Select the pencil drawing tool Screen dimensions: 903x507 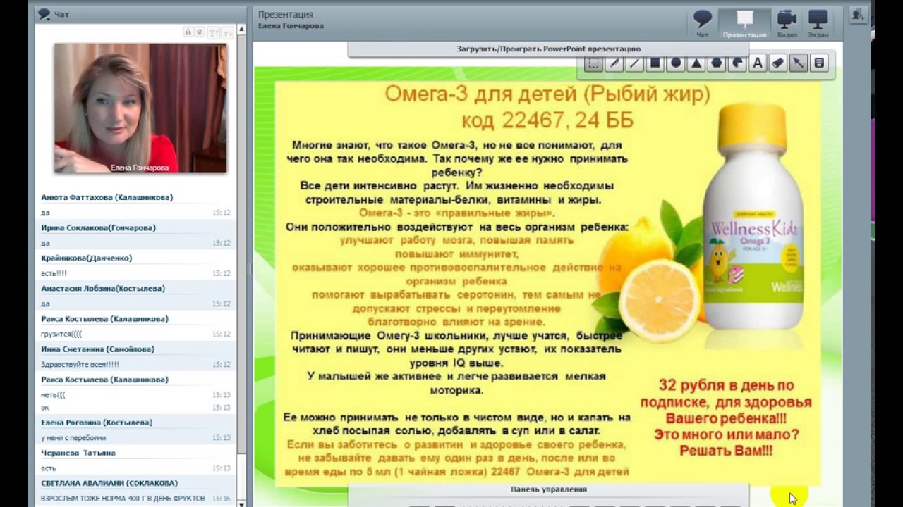tap(614, 63)
